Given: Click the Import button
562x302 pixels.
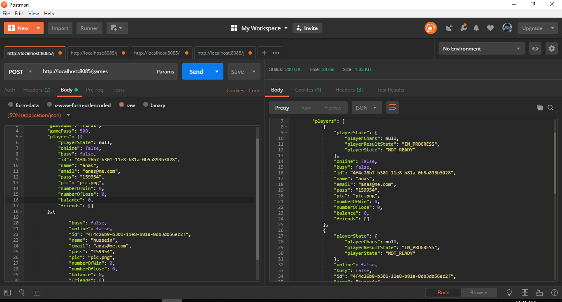Looking at the screenshot, I should (x=60, y=28).
